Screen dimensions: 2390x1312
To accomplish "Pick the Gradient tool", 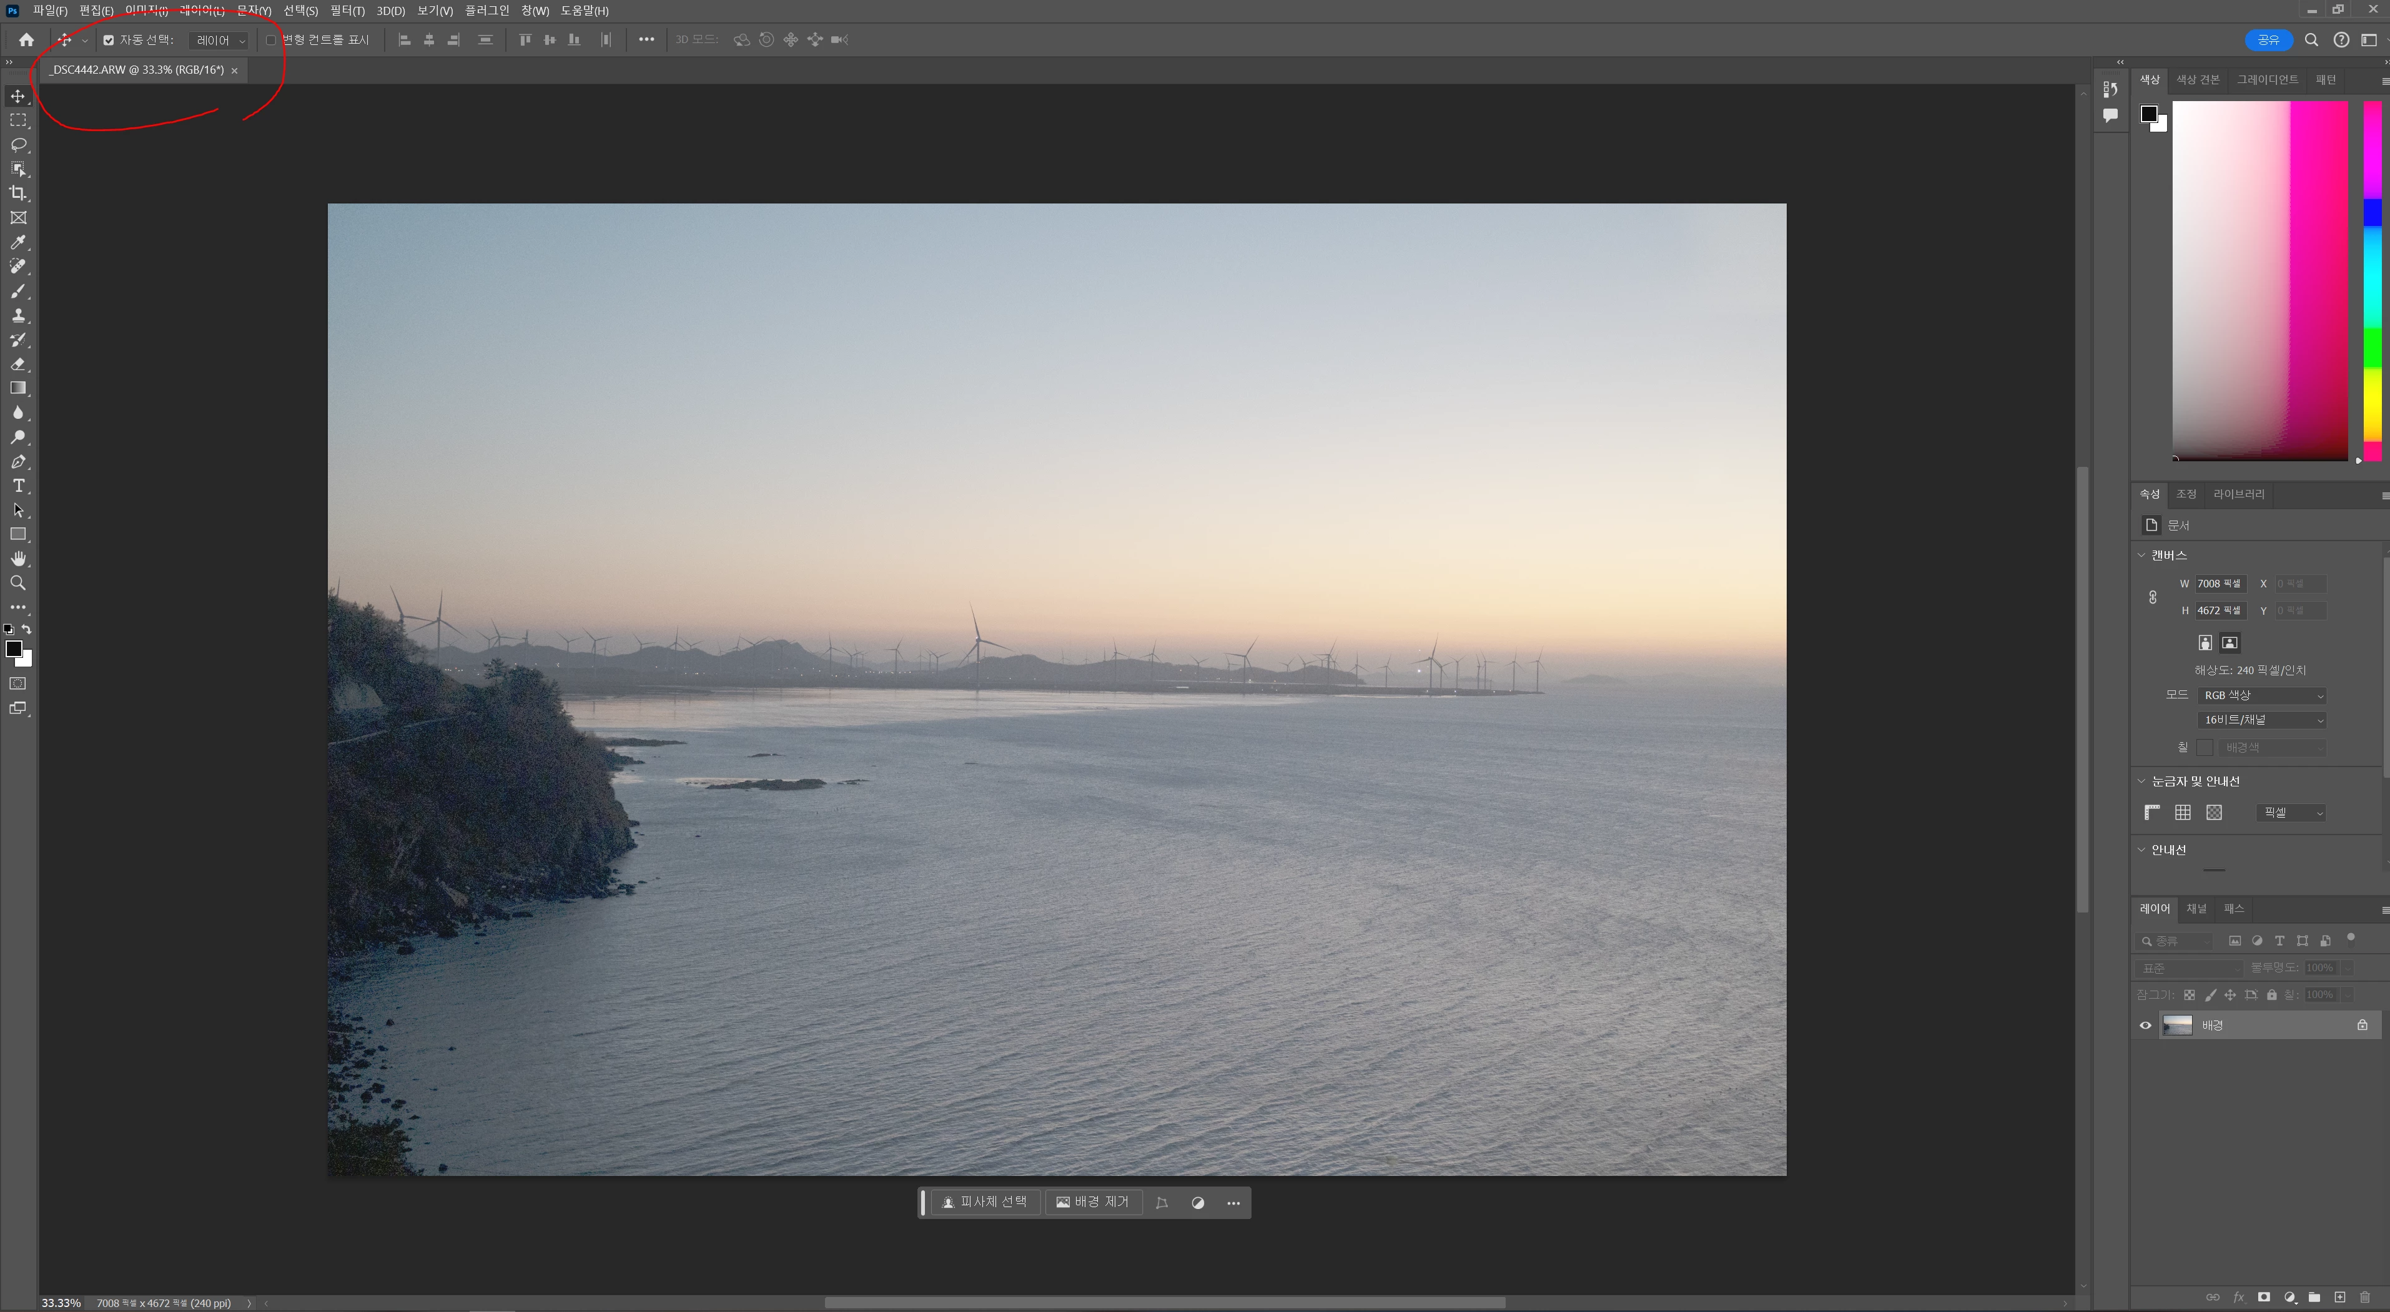I will pos(17,388).
